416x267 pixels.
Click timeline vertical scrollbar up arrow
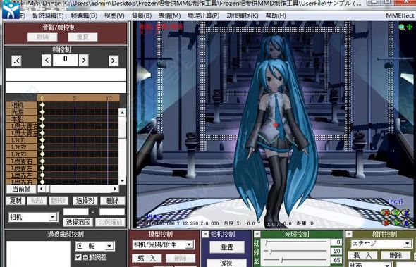(122, 113)
